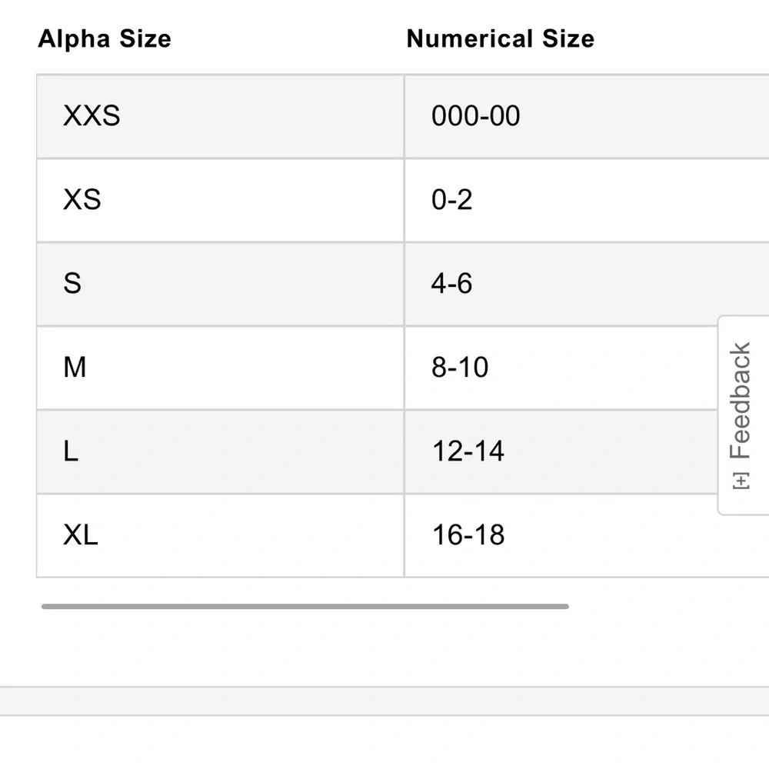Click the gray band below the size chart
The width and height of the screenshot is (769, 769).
(384, 701)
